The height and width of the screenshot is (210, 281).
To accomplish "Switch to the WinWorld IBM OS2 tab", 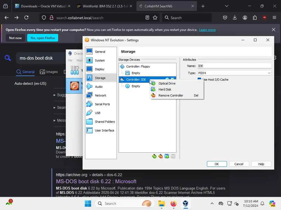I will [105, 6].
